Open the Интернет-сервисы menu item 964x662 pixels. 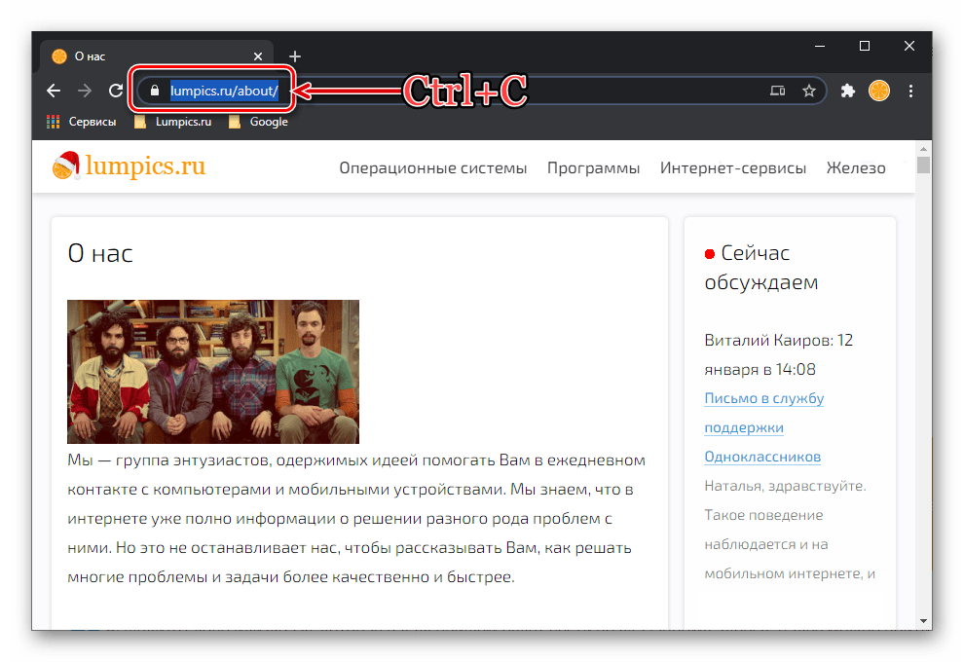tap(733, 167)
